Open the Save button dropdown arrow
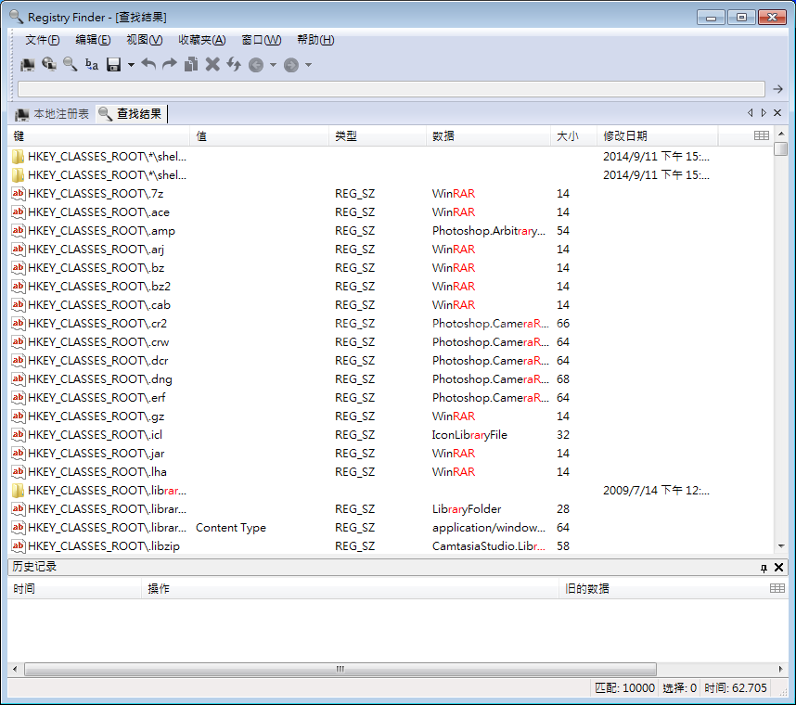This screenshot has width=796, height=705. click(x=131, y=65)
